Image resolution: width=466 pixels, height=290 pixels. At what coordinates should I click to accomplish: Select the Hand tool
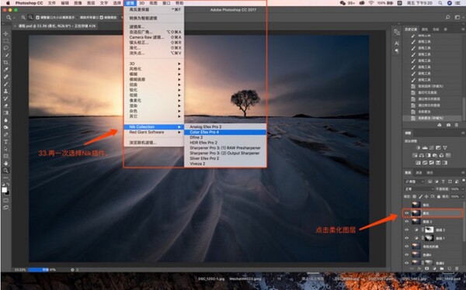(x=5, y=163)
